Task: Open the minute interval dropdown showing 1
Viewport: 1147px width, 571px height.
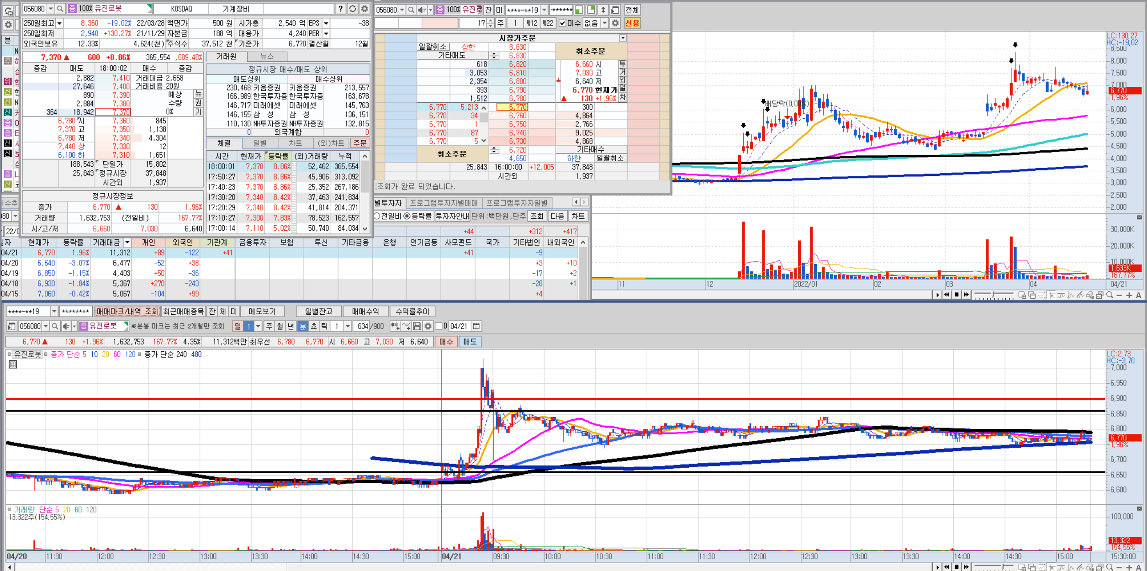Action: (x=348, y=326)
